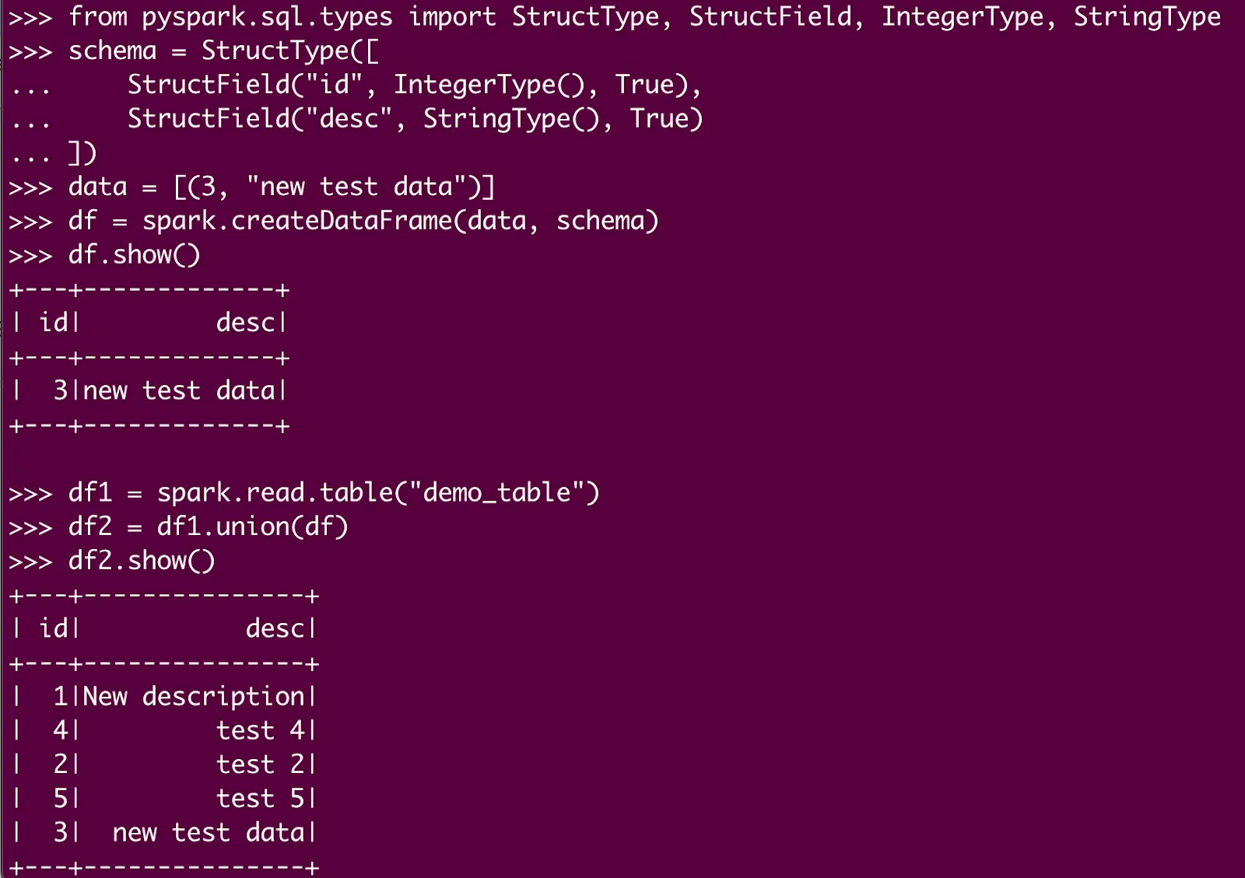
Task: Click the df1.union(df) expression
Action: (252, 527)
